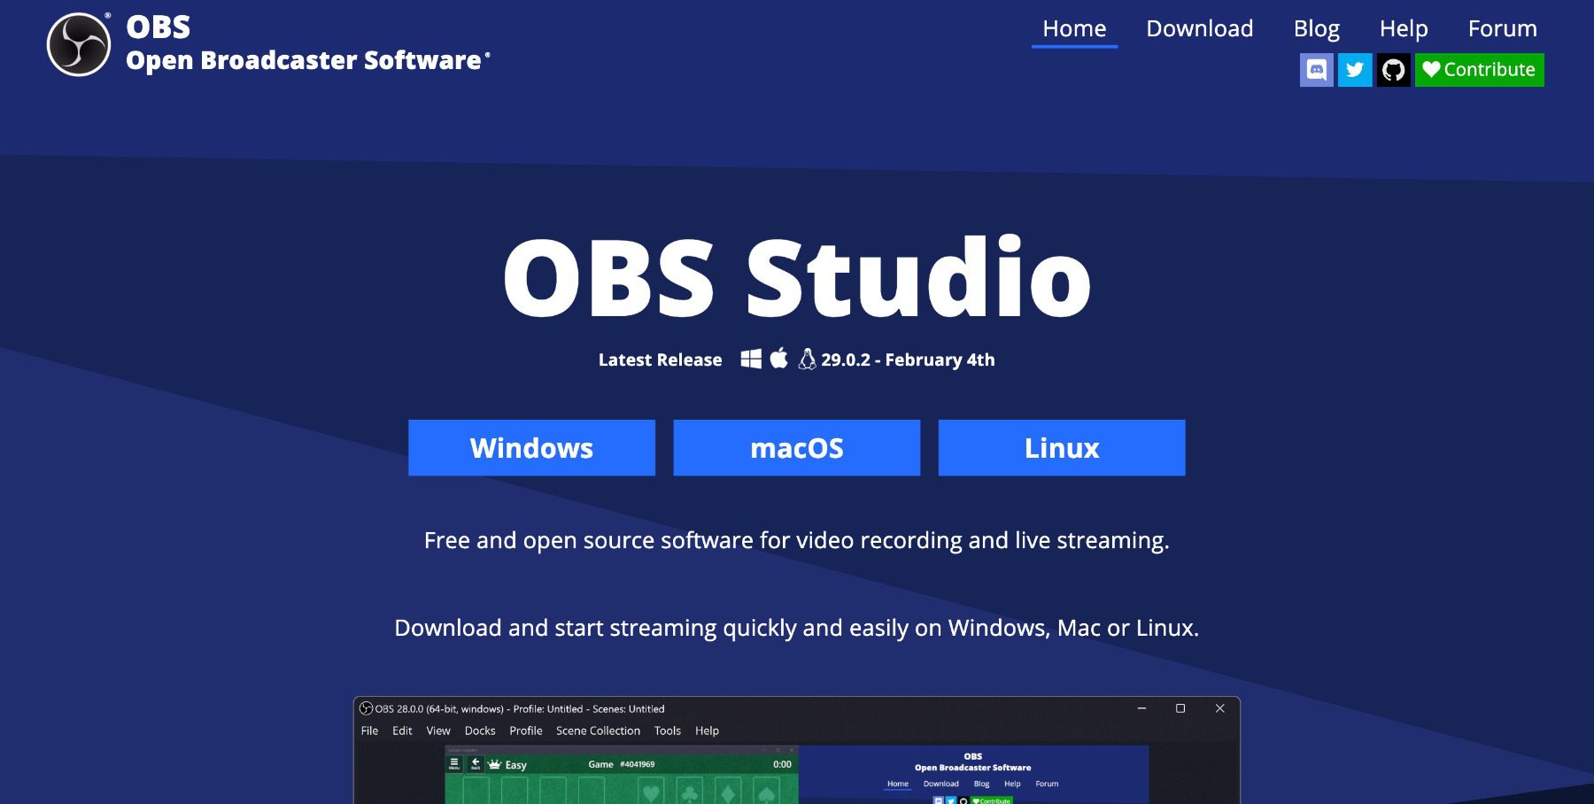Open the Download navigation item
The image size is (1594, 804).
click(1200, 27)
